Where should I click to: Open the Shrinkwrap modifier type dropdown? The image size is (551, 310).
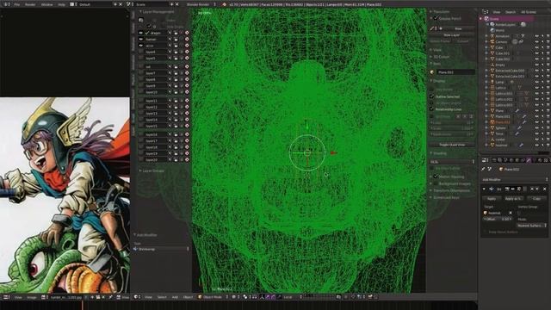click(x=161, y=249)
